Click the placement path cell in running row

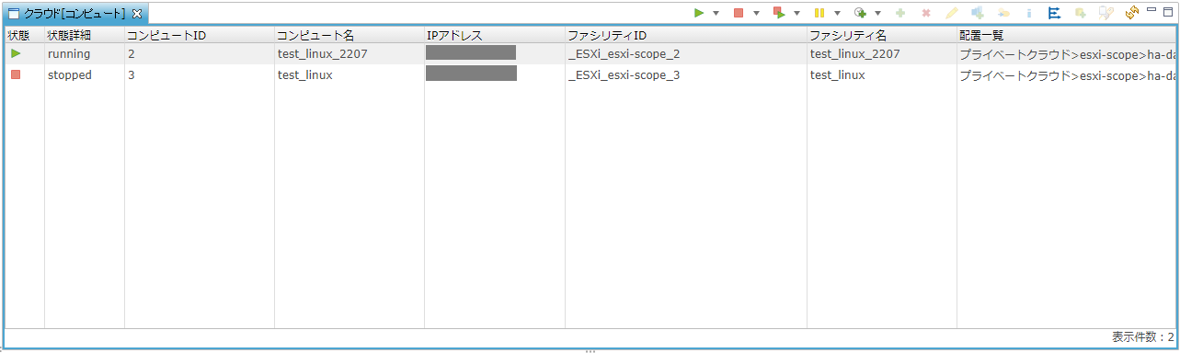pyautogui.click(x=1067, y=54)
